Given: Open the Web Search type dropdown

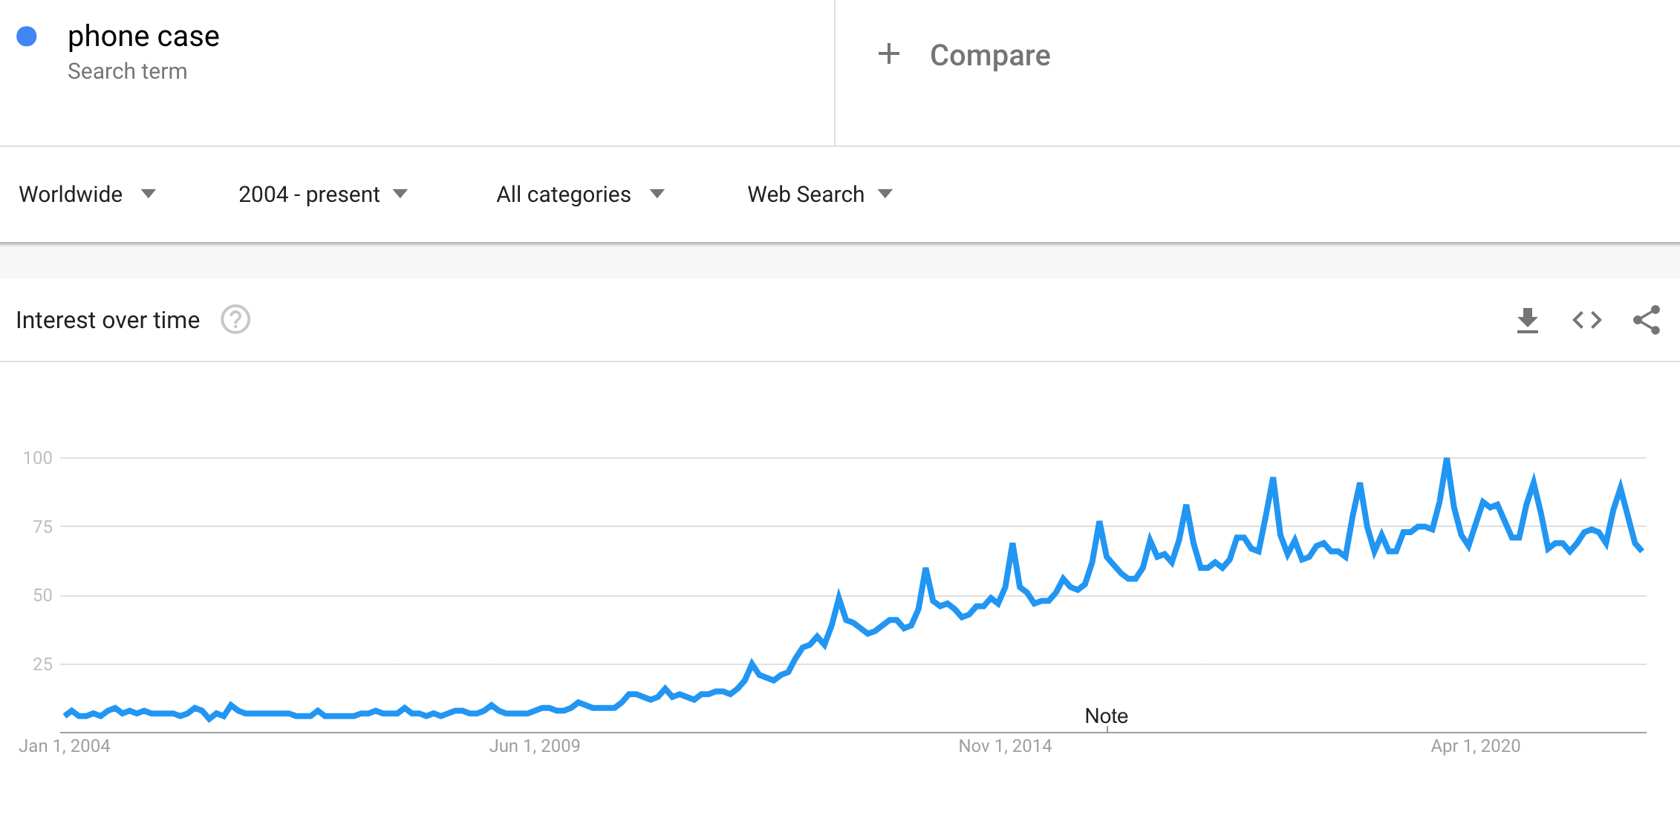Looking at the screenshot, I should click(x=820, y=194).
